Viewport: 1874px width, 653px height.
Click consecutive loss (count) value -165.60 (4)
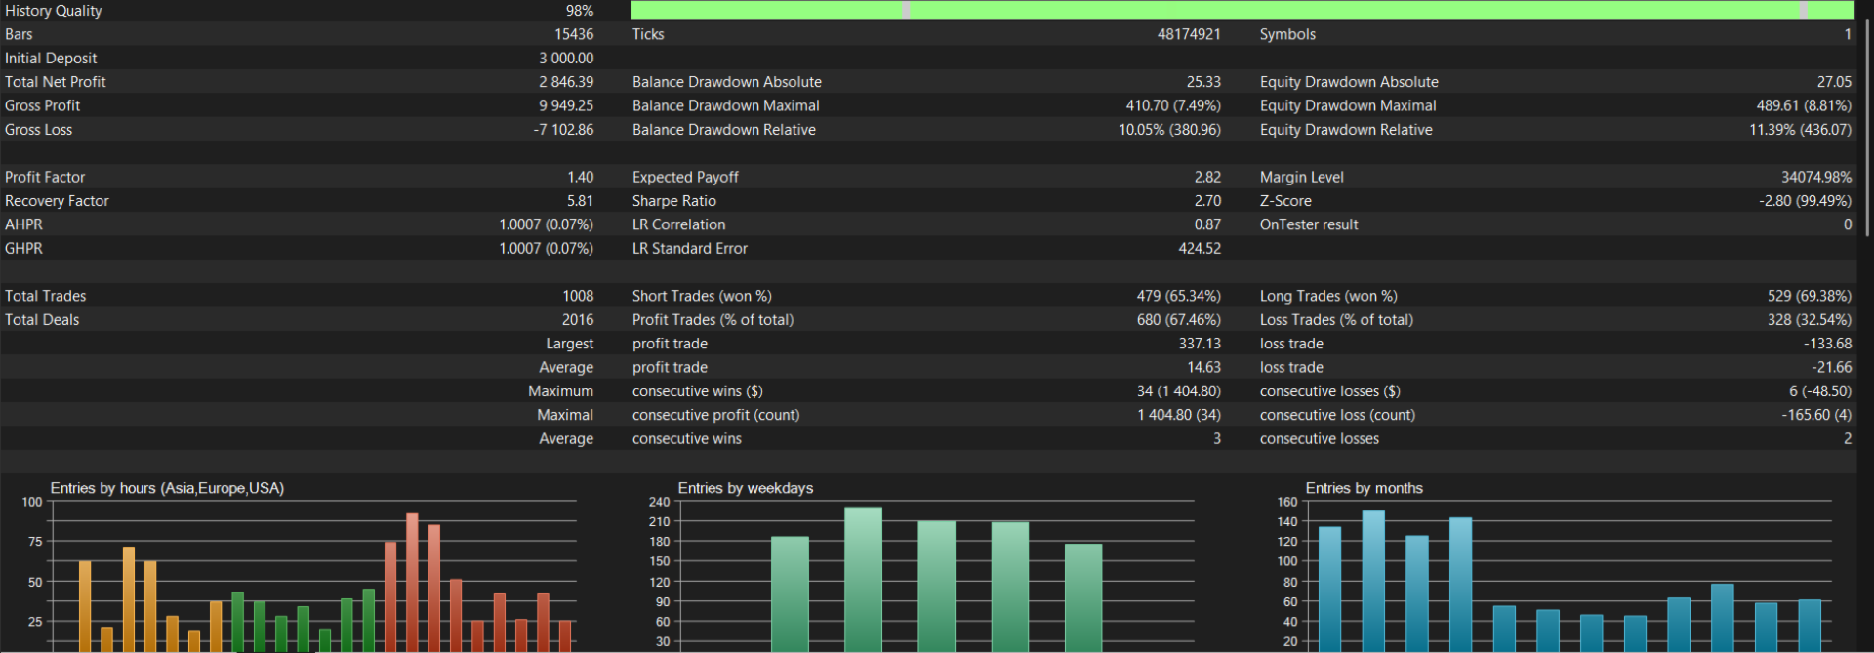pos(1815,415)
